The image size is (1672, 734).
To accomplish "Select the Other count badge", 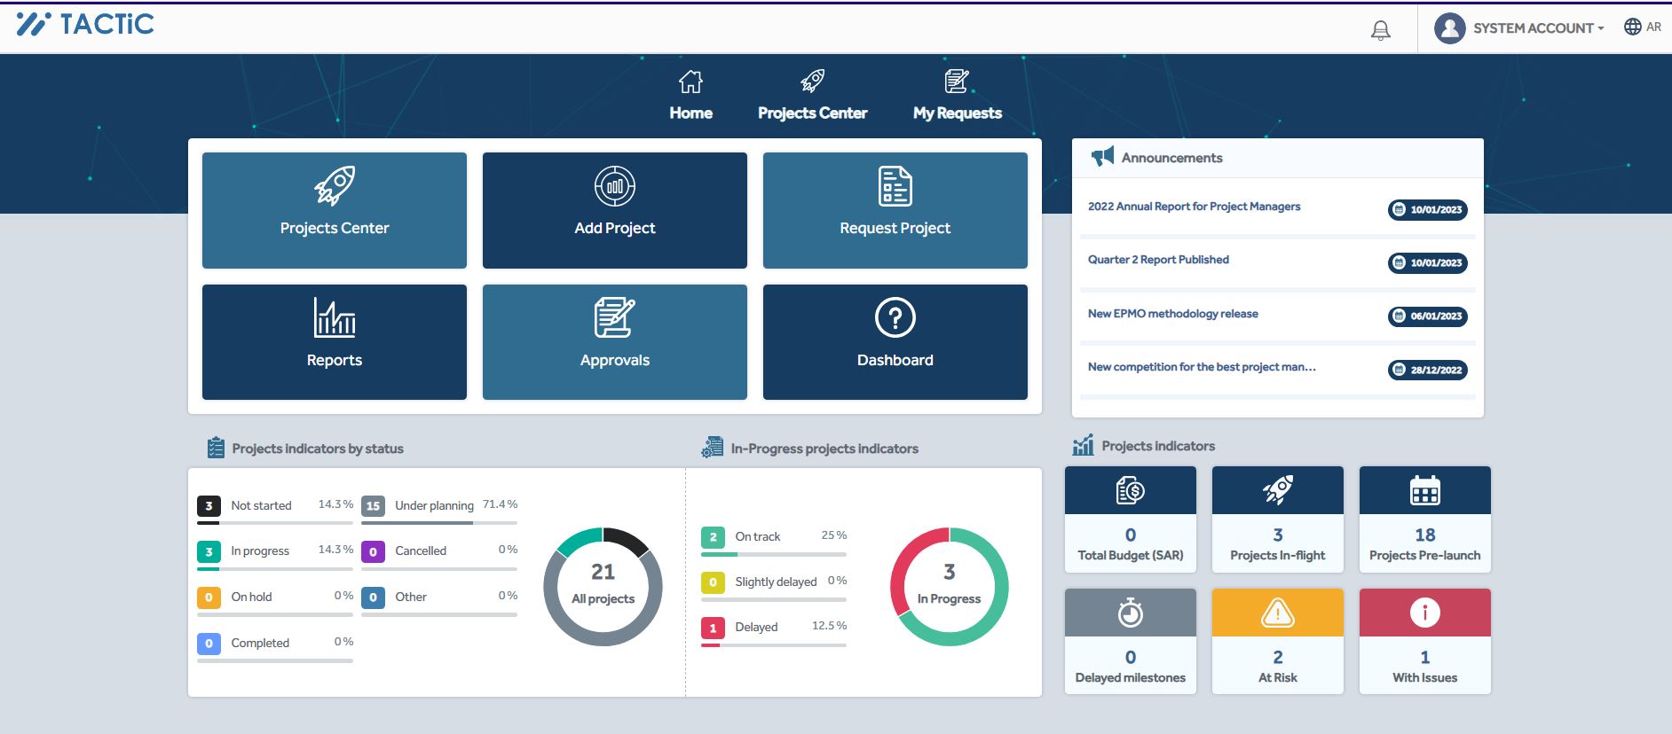I will [x=373, y=597].
